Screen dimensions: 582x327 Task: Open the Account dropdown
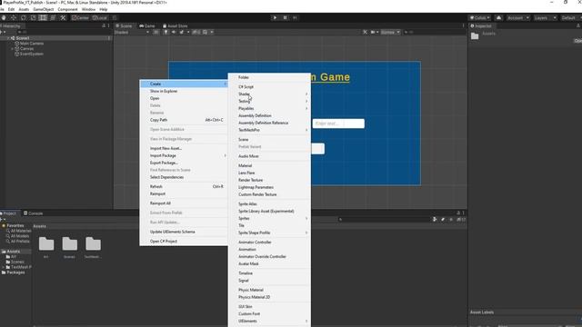pos(517,17)
